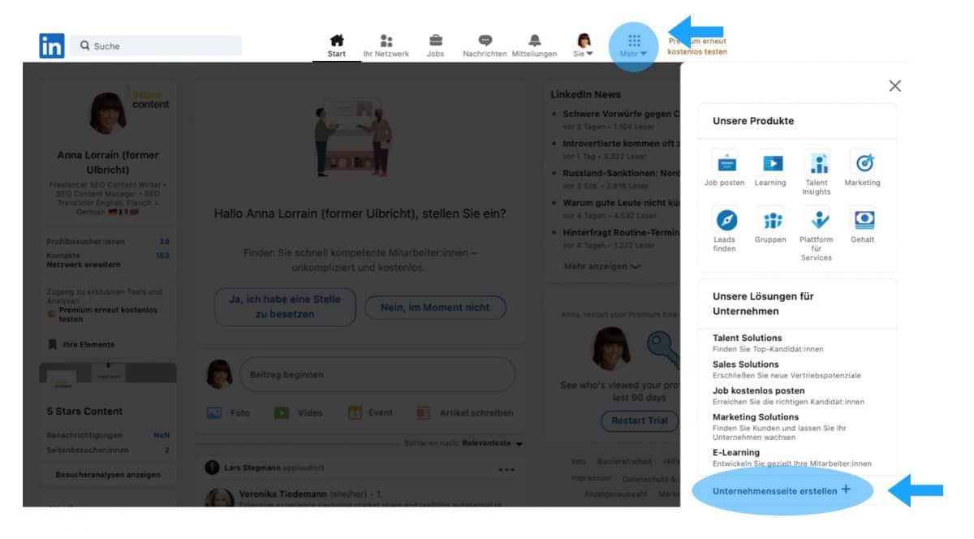Expand Mehr anzeigen in LinkedIn News
974x539 pixels.
coord(602,266)
